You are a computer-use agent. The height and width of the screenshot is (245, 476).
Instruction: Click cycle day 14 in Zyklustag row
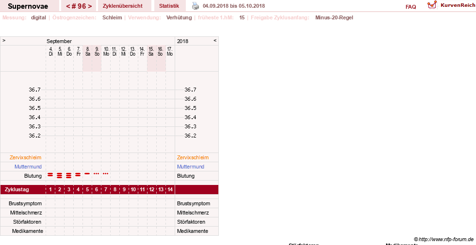click(x=170, y=190)
